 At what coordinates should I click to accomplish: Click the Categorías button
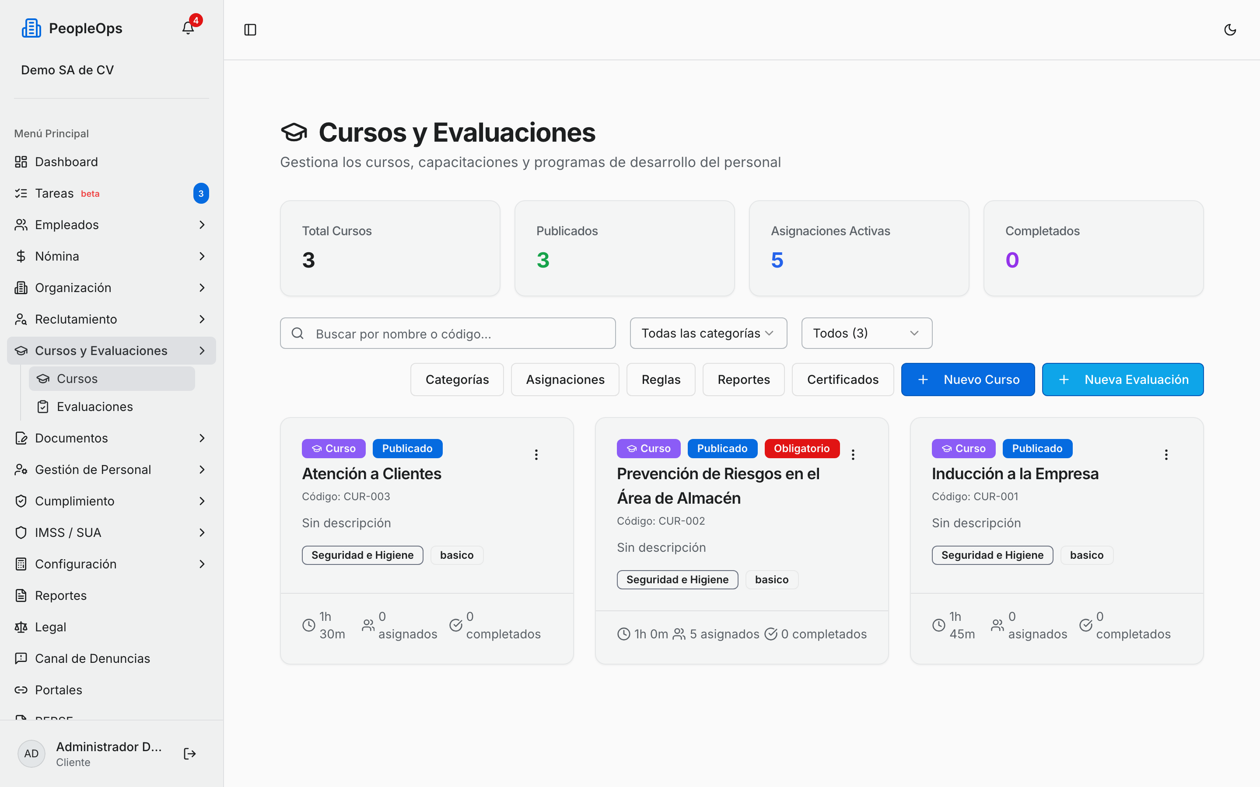click(x=457, y=380)
